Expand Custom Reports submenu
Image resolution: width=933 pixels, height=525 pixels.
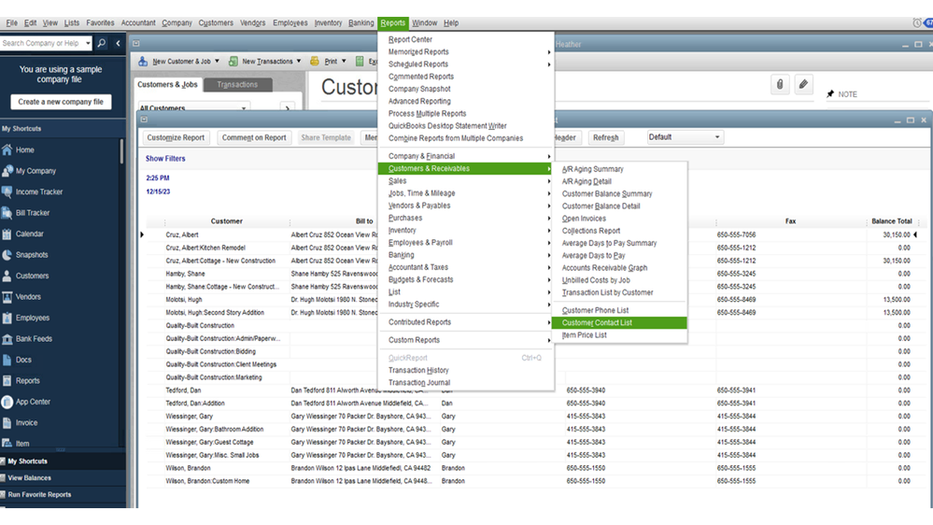click(467, 340)
